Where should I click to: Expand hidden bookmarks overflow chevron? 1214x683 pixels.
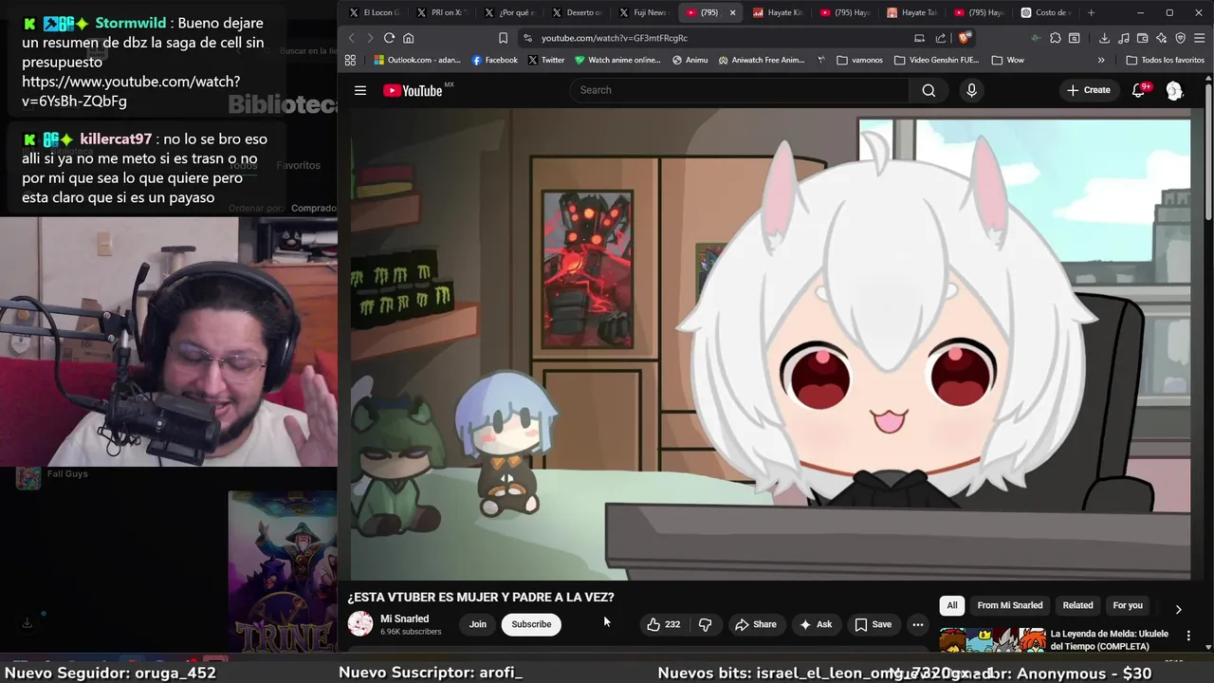[x=1101, y=60]
